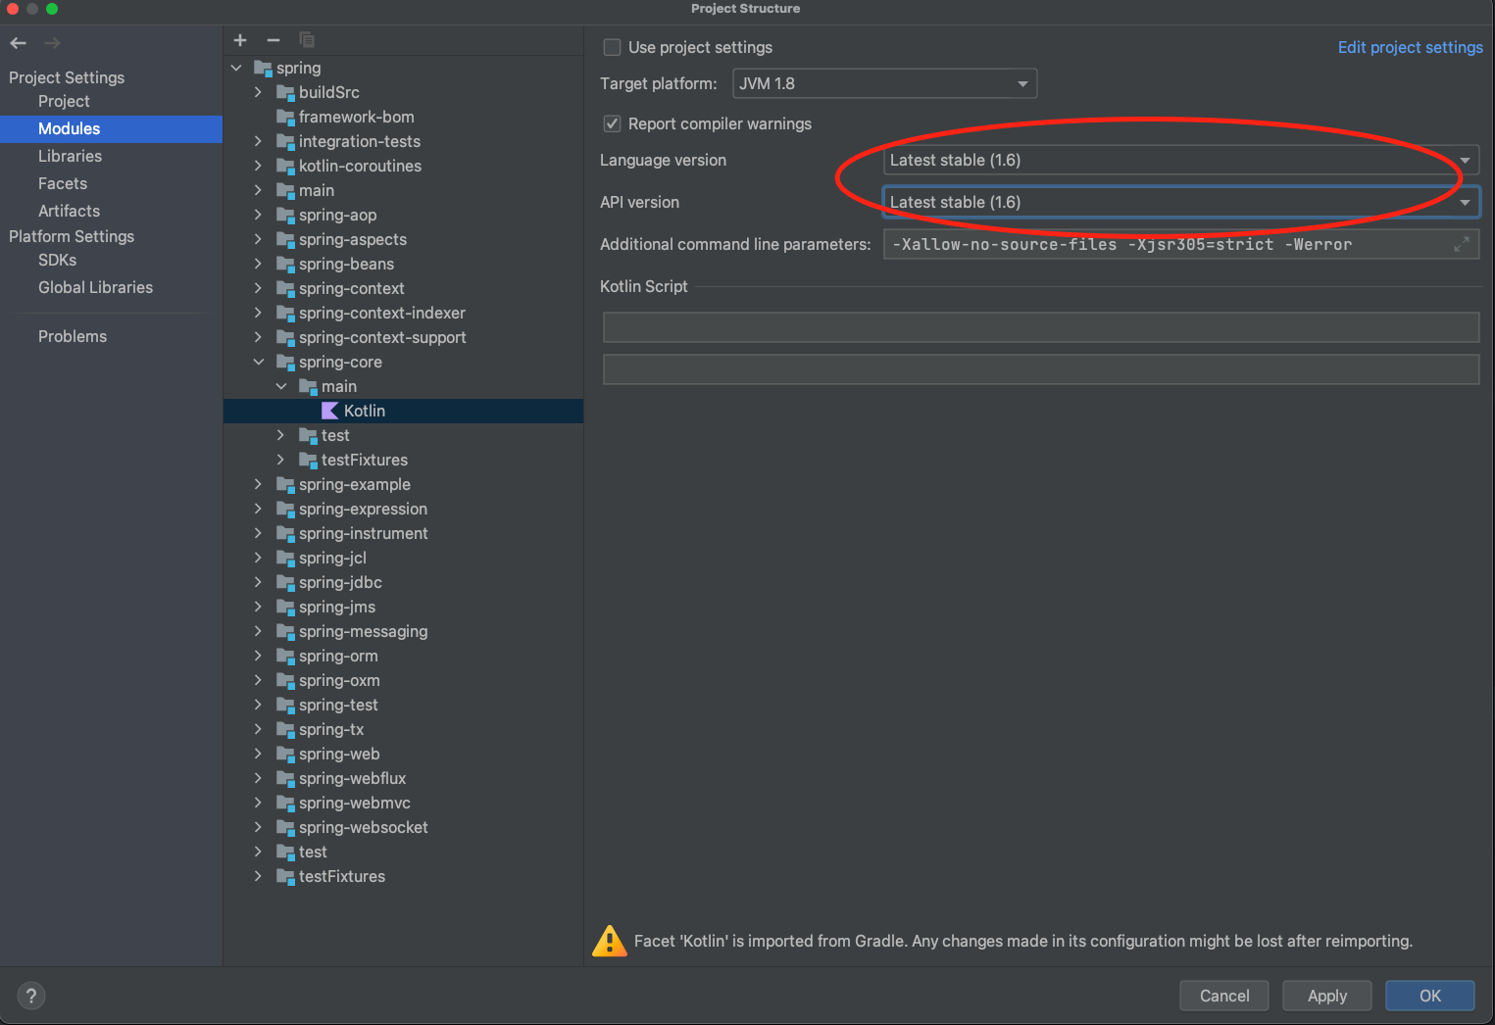1495x1025 pixels.
Task: Select the top-level testFixtures module
Action: click(x=342, y=876)
